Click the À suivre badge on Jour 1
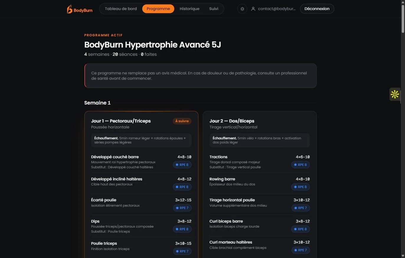405x258 pixels. (182, 121)
